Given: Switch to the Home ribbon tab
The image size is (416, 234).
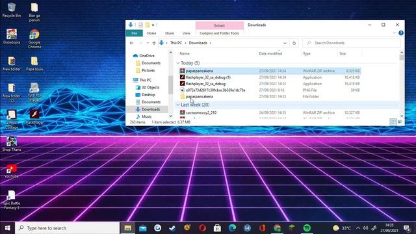Looking at the screenshot, I should (151, 33).
